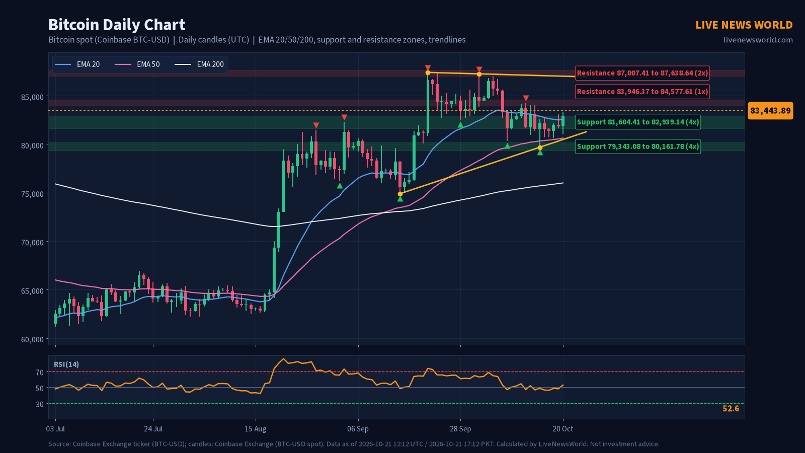The image size is (805, 453).
Task: Click the subtitle starting "Bitcoin spot (Coinbase BTC-USD)"
Action: (257, 40)
